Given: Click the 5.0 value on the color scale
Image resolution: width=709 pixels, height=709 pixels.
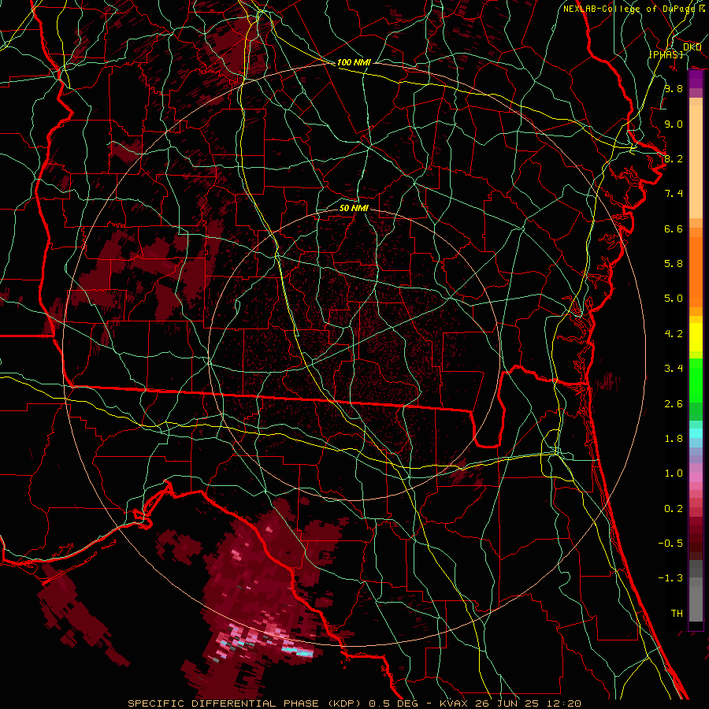Looking at the screenshot, I should [x=674, y=299].
